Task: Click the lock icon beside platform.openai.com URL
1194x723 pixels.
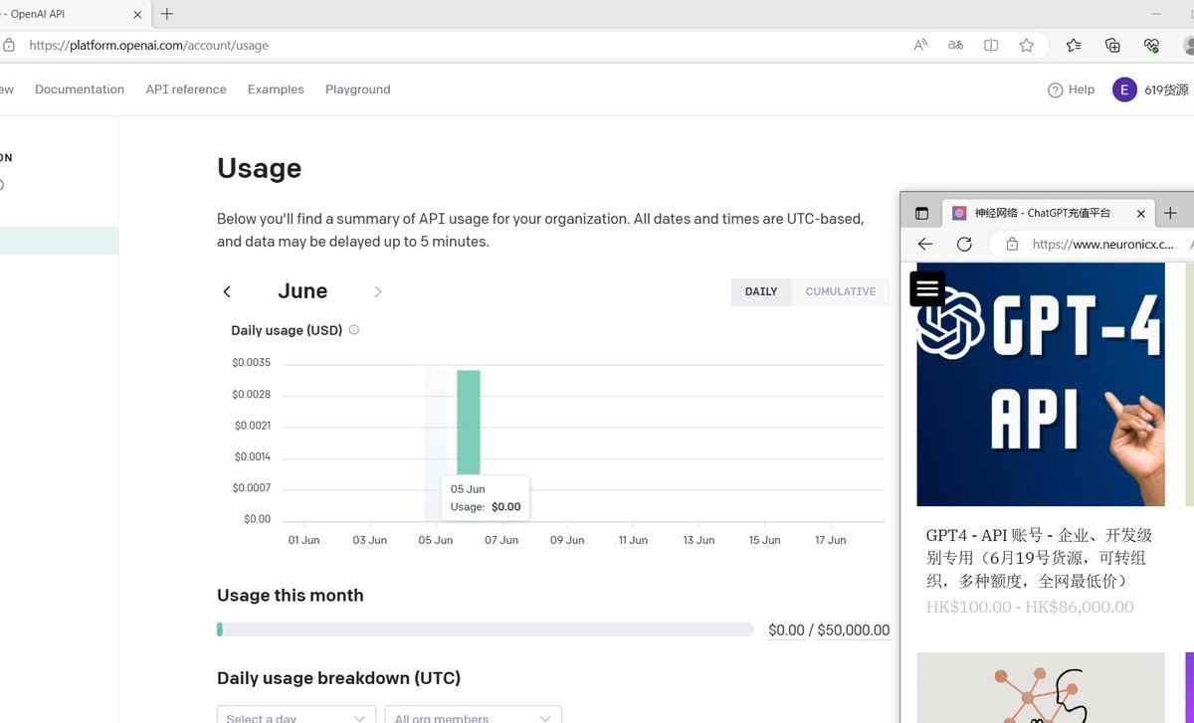Action: click(9, 45)
